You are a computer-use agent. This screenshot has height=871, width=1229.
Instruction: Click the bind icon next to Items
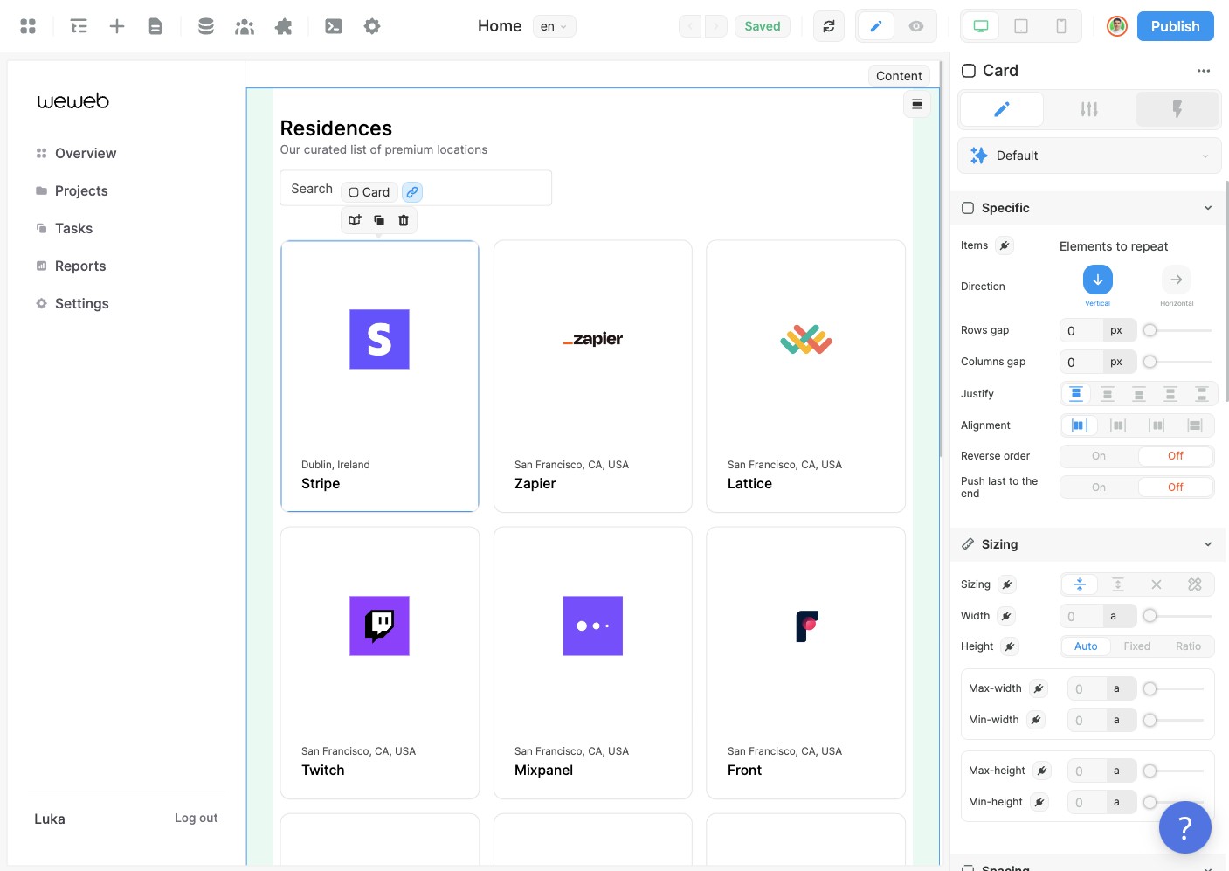pos(1005,245)
